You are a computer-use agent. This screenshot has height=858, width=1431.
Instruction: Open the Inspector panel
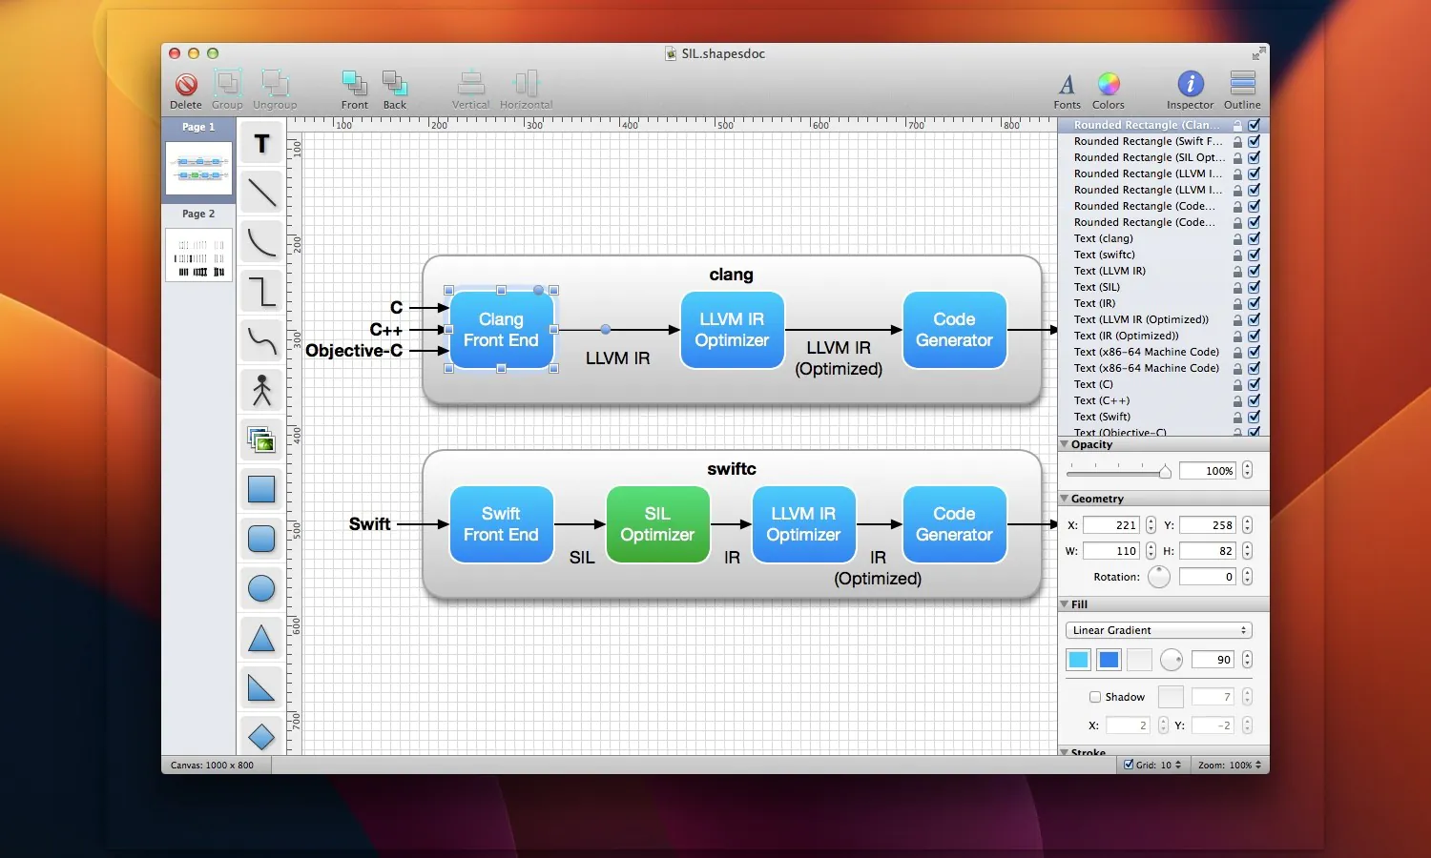click(x=1190, y=91)
